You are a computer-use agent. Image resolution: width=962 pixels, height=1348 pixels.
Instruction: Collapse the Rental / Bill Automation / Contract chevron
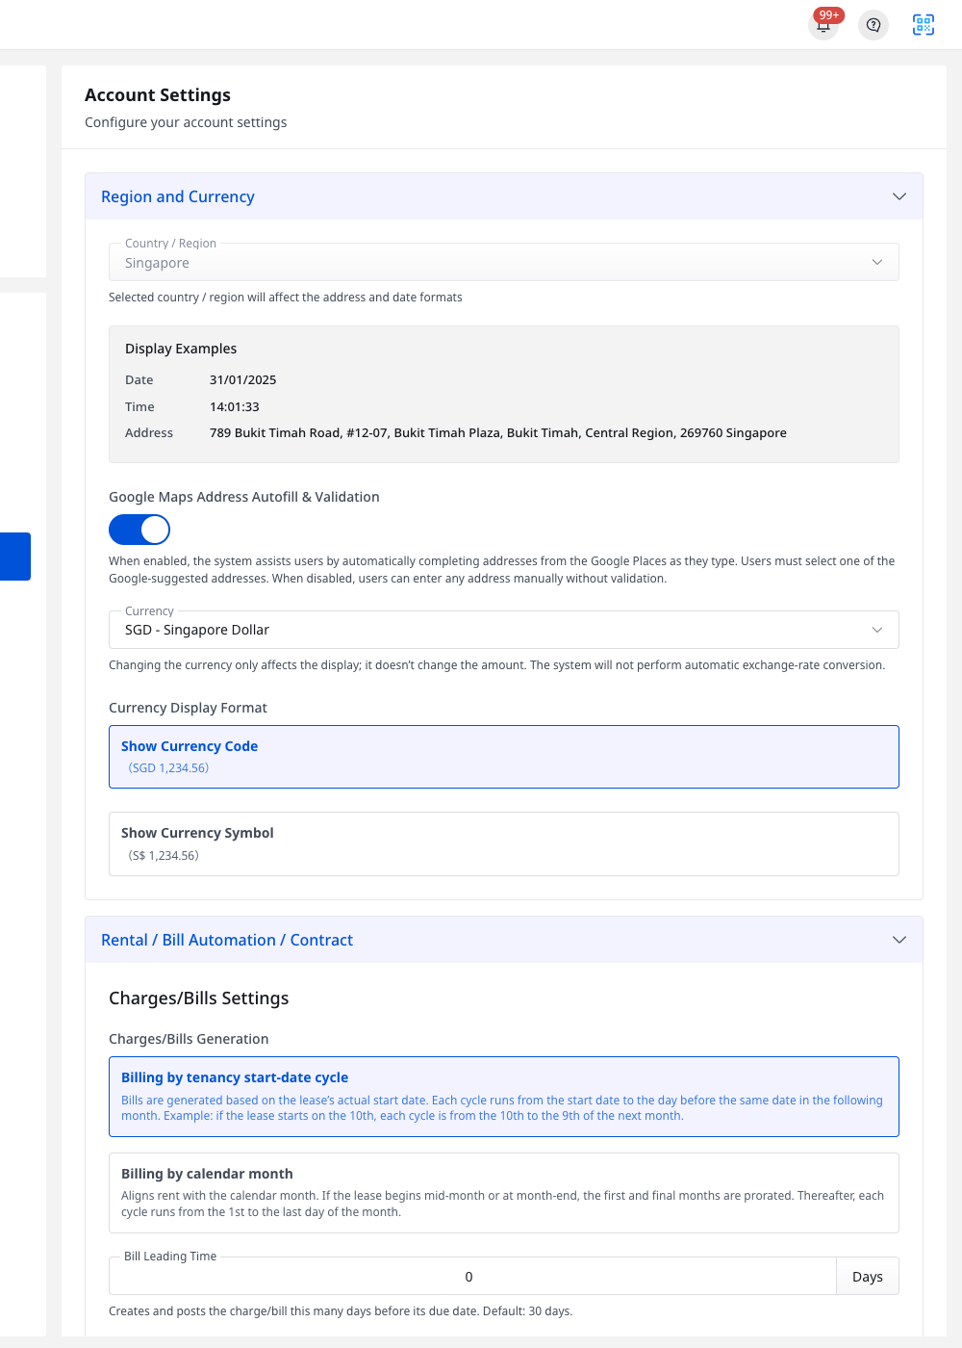(899, 940)
